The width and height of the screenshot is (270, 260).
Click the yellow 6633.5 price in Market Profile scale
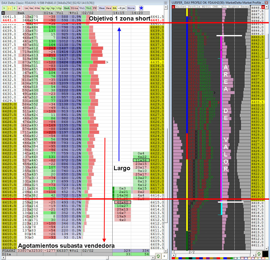[257, 102]
